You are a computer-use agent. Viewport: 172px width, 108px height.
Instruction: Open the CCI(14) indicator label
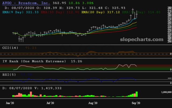click(10, 48)
